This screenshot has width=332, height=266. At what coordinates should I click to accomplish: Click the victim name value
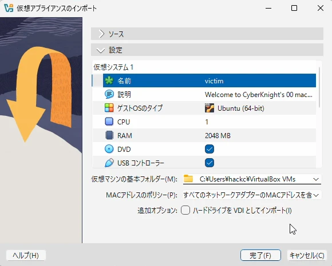[x=214, y=81]
